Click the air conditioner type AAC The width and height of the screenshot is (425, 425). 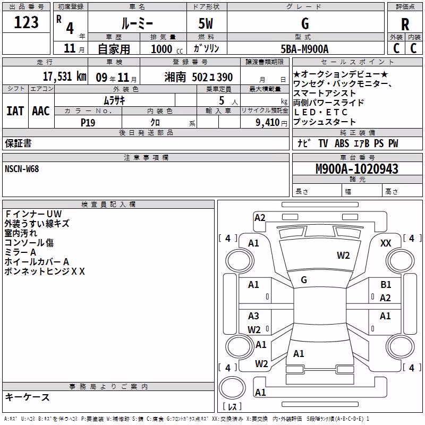click(41, 111)
